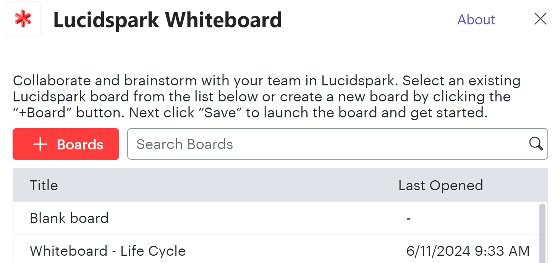Click the Title column header
Image resolution: width=560 pixels, height=263 pixels.
click(x=44, y=185)
